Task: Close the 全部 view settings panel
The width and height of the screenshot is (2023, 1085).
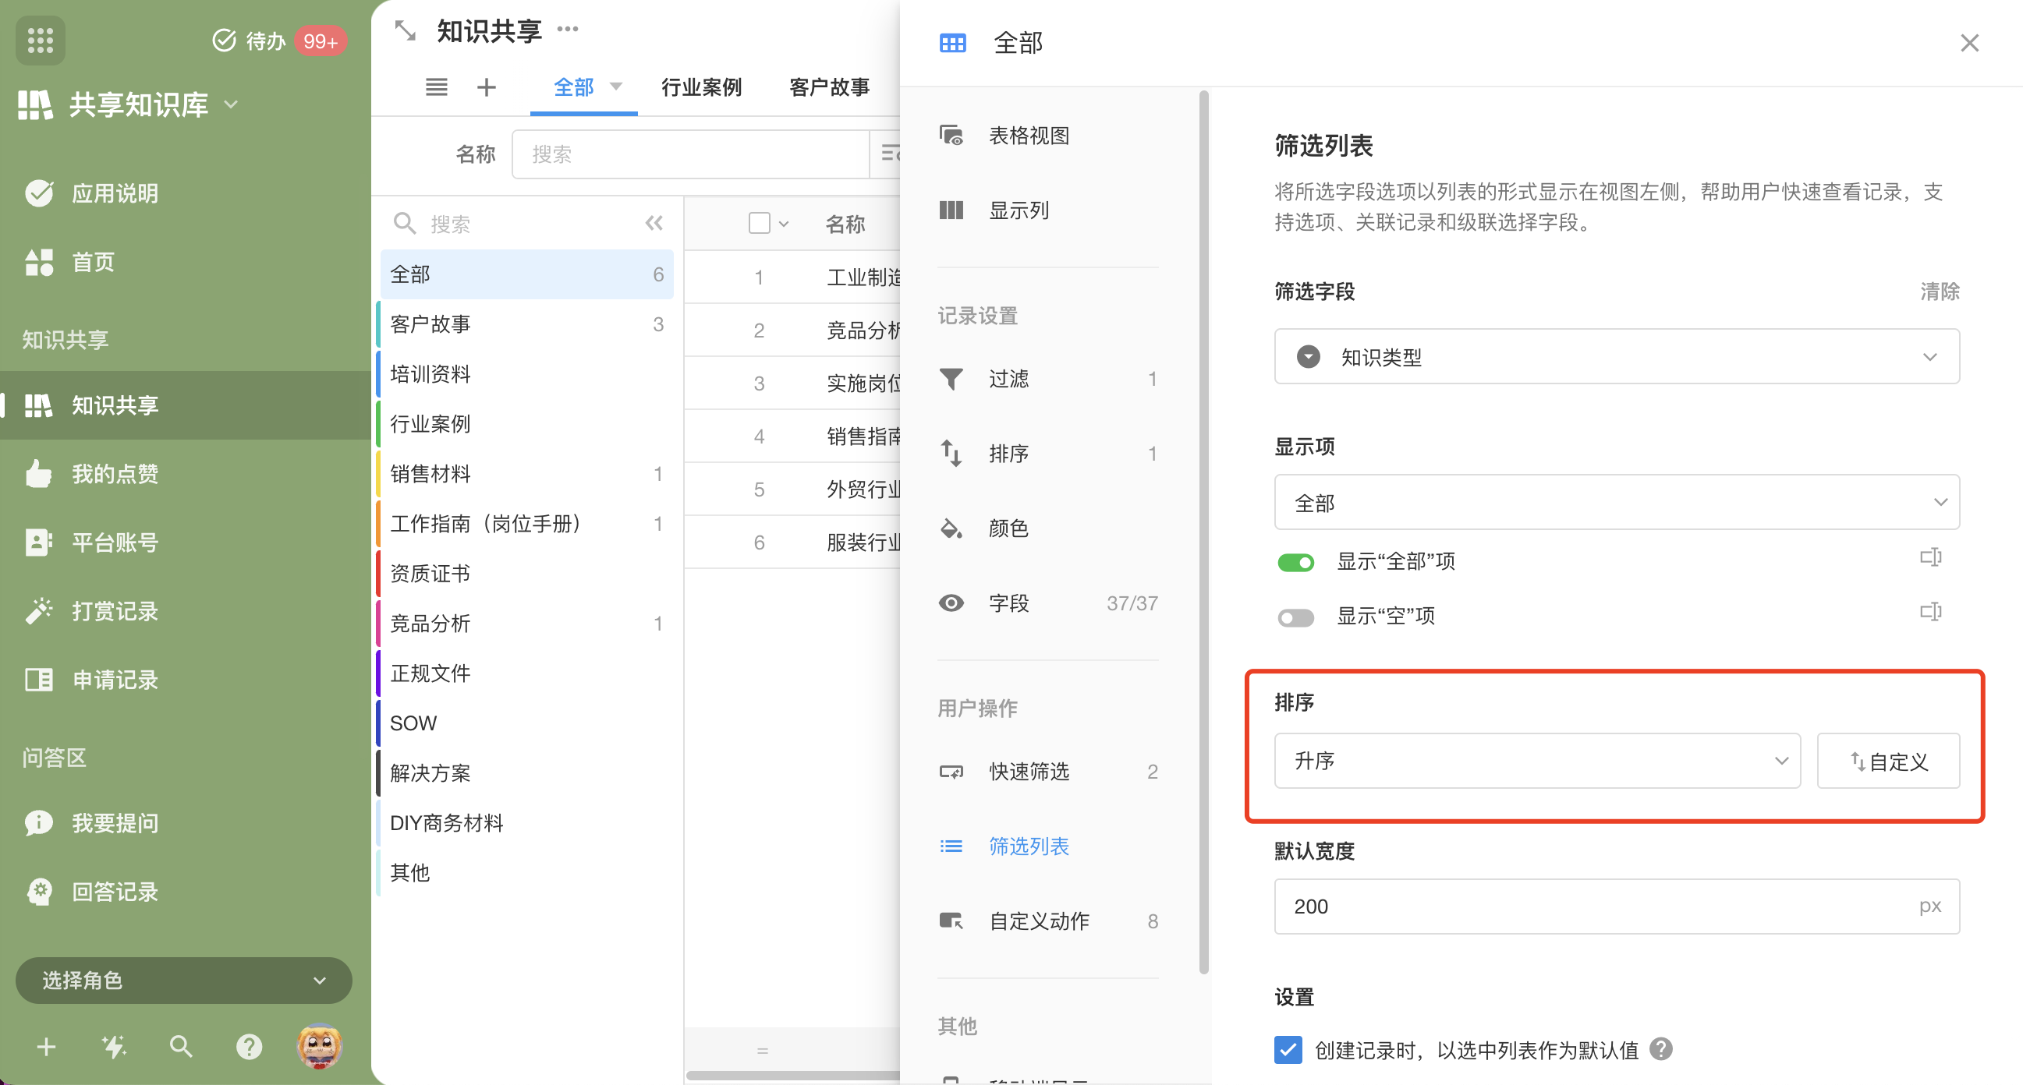Action: click(x=1969, y=42)
